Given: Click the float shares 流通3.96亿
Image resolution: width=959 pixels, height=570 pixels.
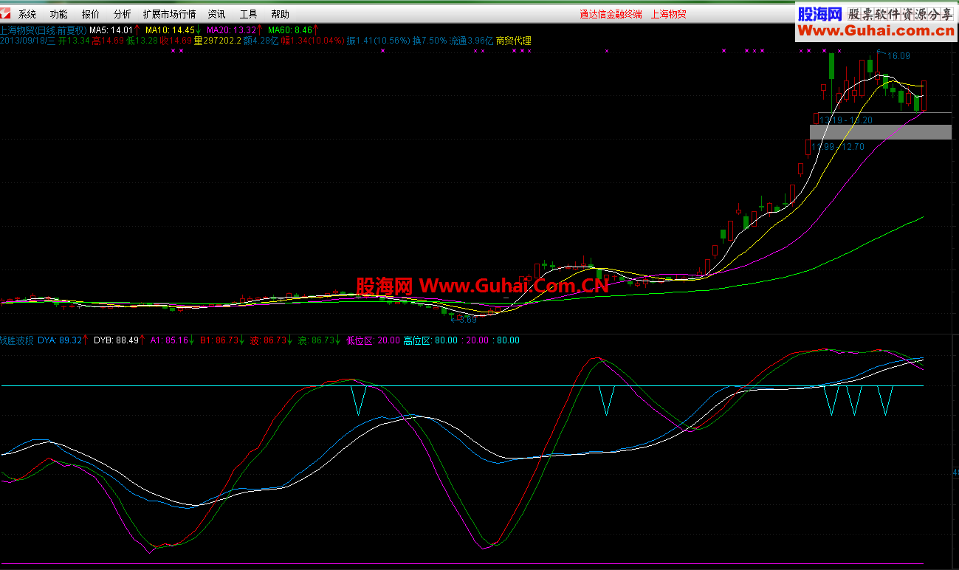Looking at the screenshot, I should (471, 41).
